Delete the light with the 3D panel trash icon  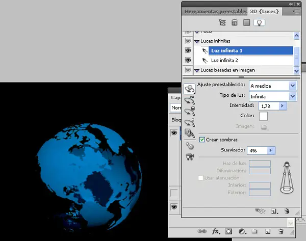pos(287,211)
